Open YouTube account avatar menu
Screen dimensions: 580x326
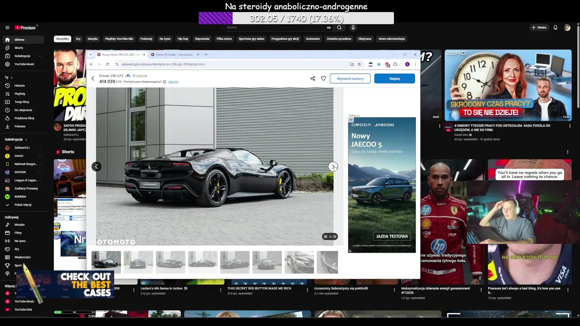pyautogui.click(x=567, y=28)
